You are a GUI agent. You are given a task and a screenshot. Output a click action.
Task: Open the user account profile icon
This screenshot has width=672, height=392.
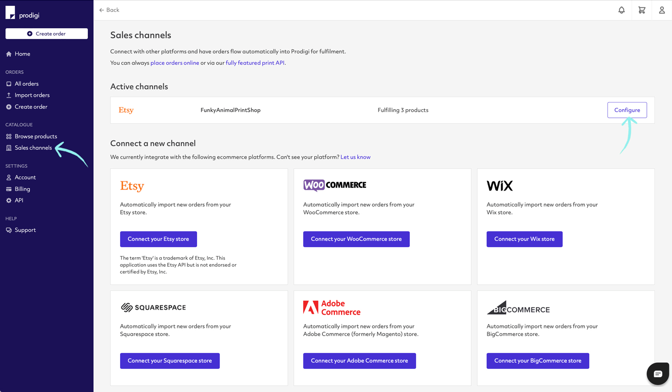(x=662, y=10)
